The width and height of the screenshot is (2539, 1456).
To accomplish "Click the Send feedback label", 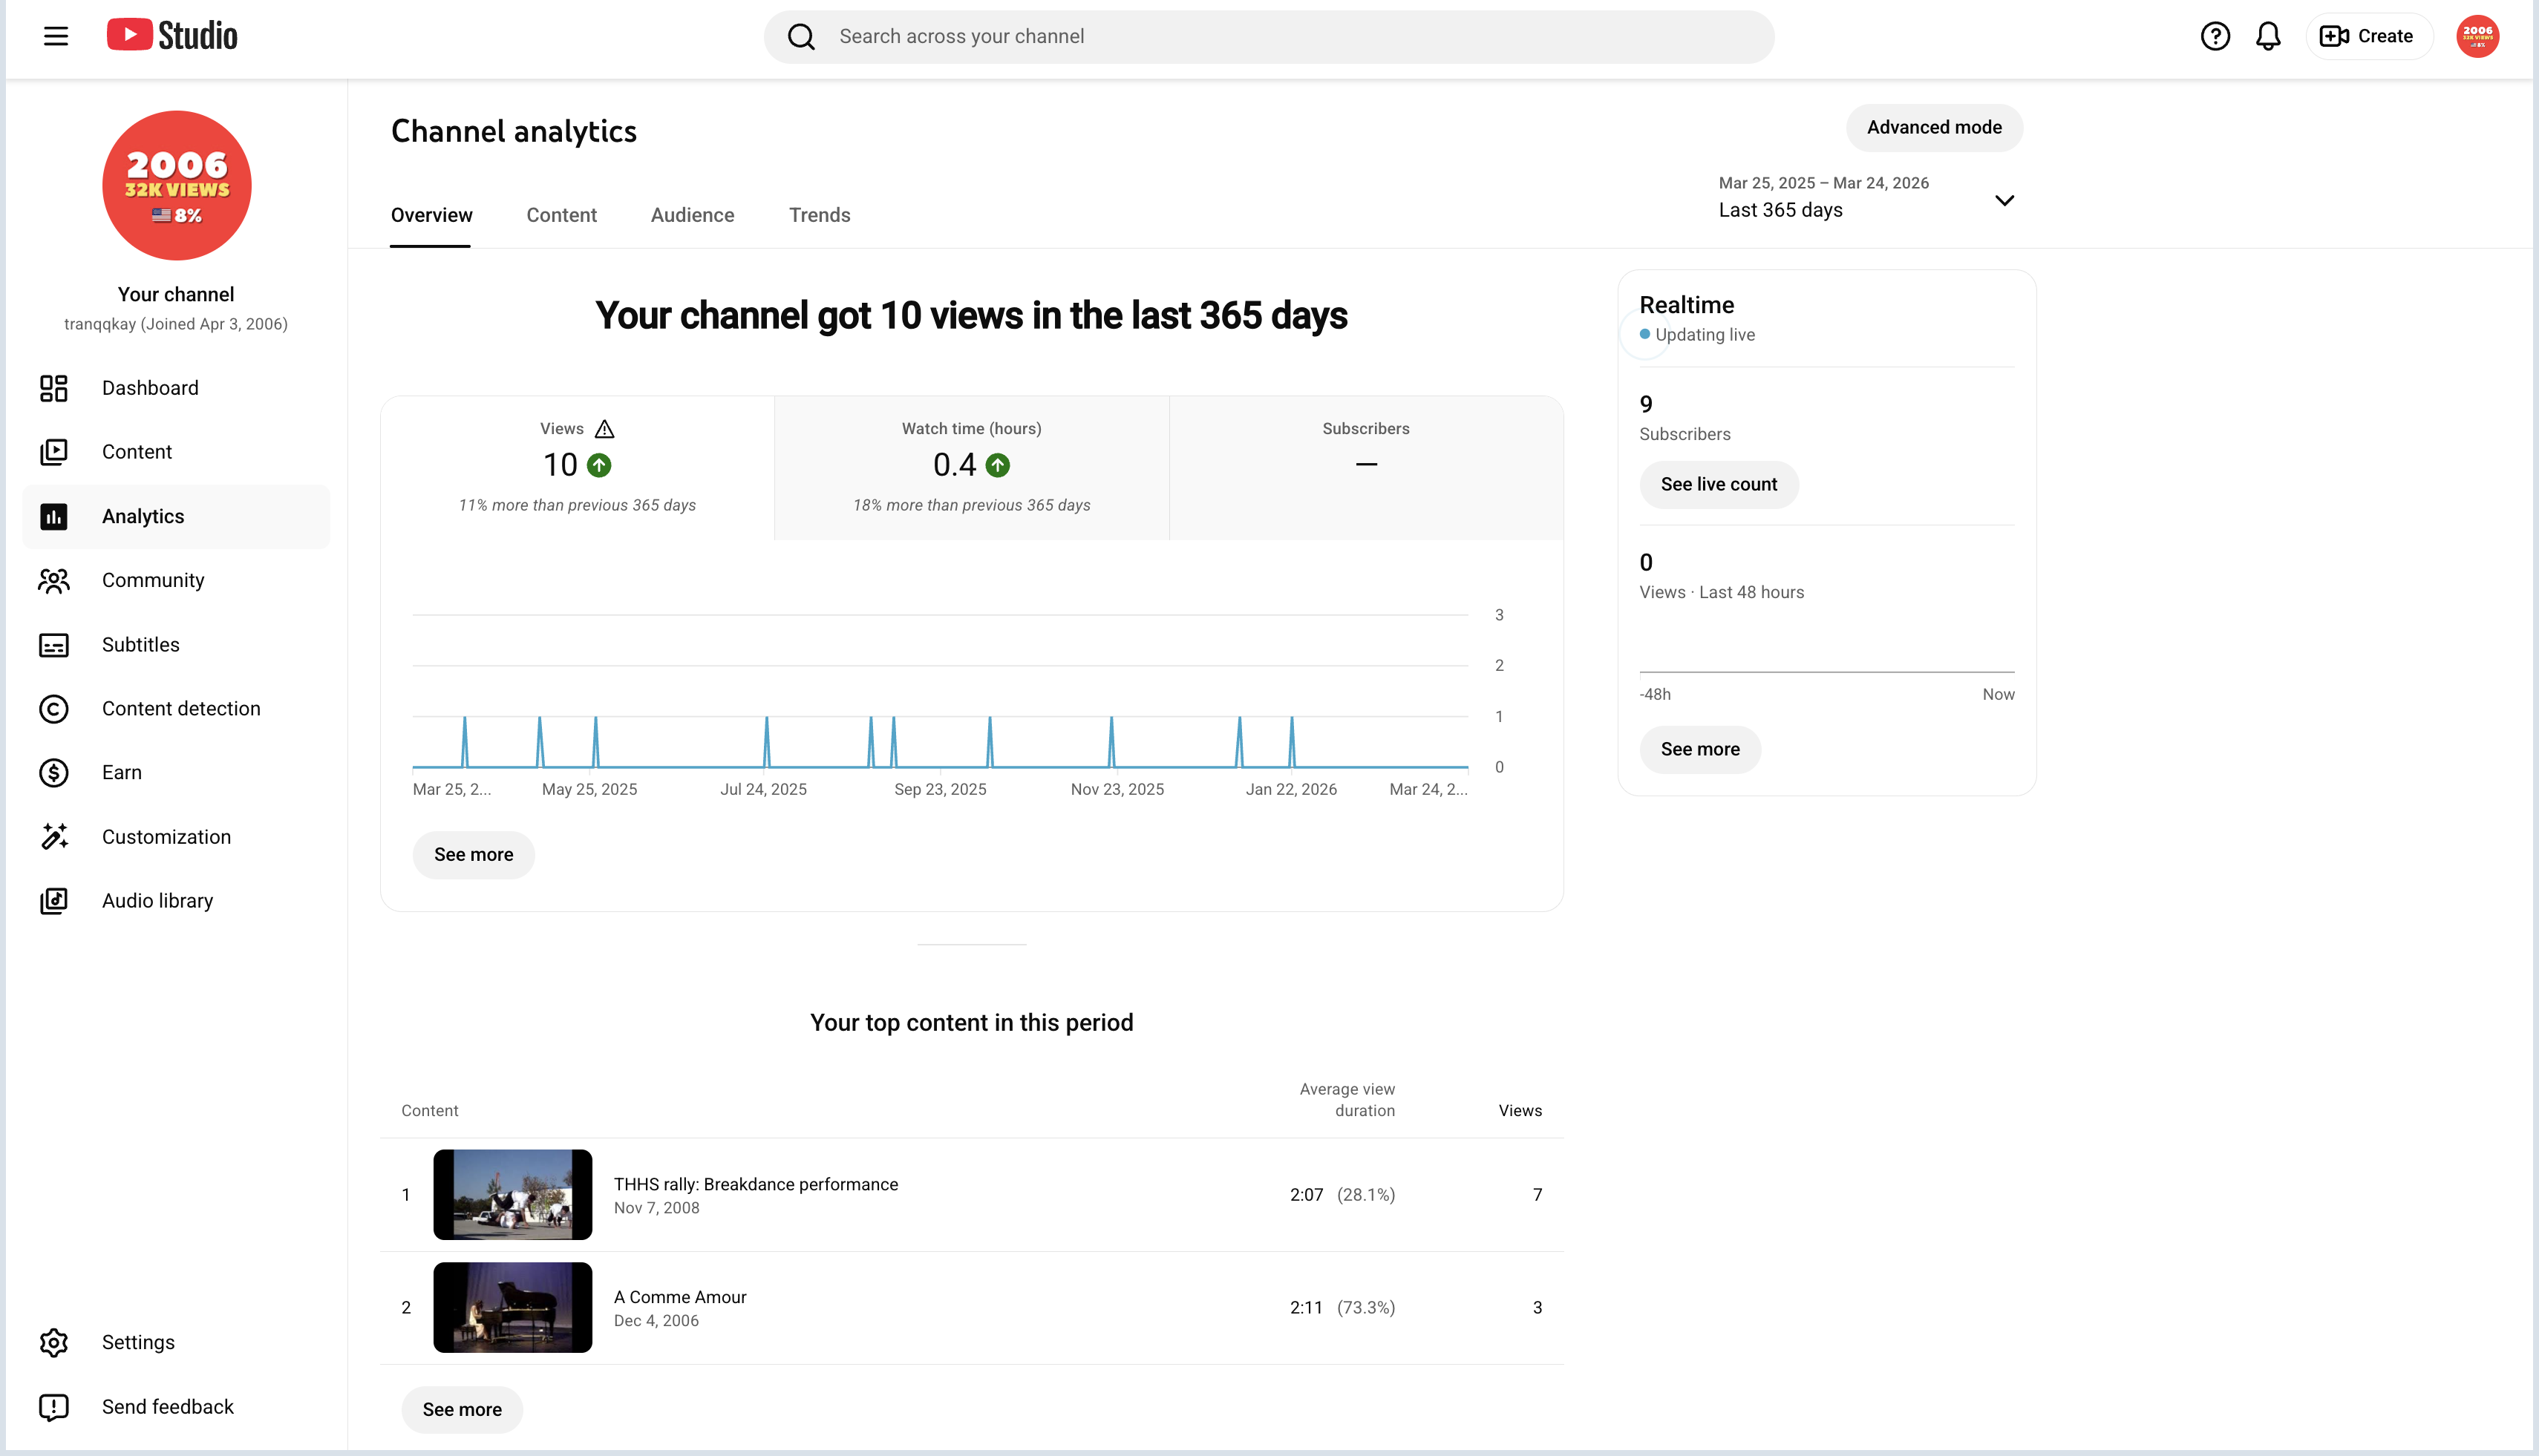I will pos(168,1407).
